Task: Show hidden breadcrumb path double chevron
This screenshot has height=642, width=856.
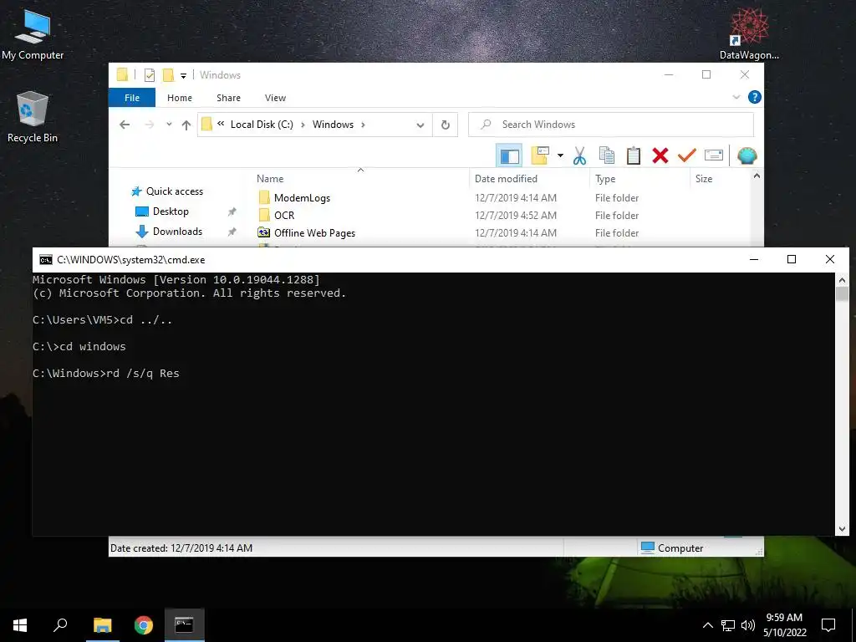Action: coord(221,124)
